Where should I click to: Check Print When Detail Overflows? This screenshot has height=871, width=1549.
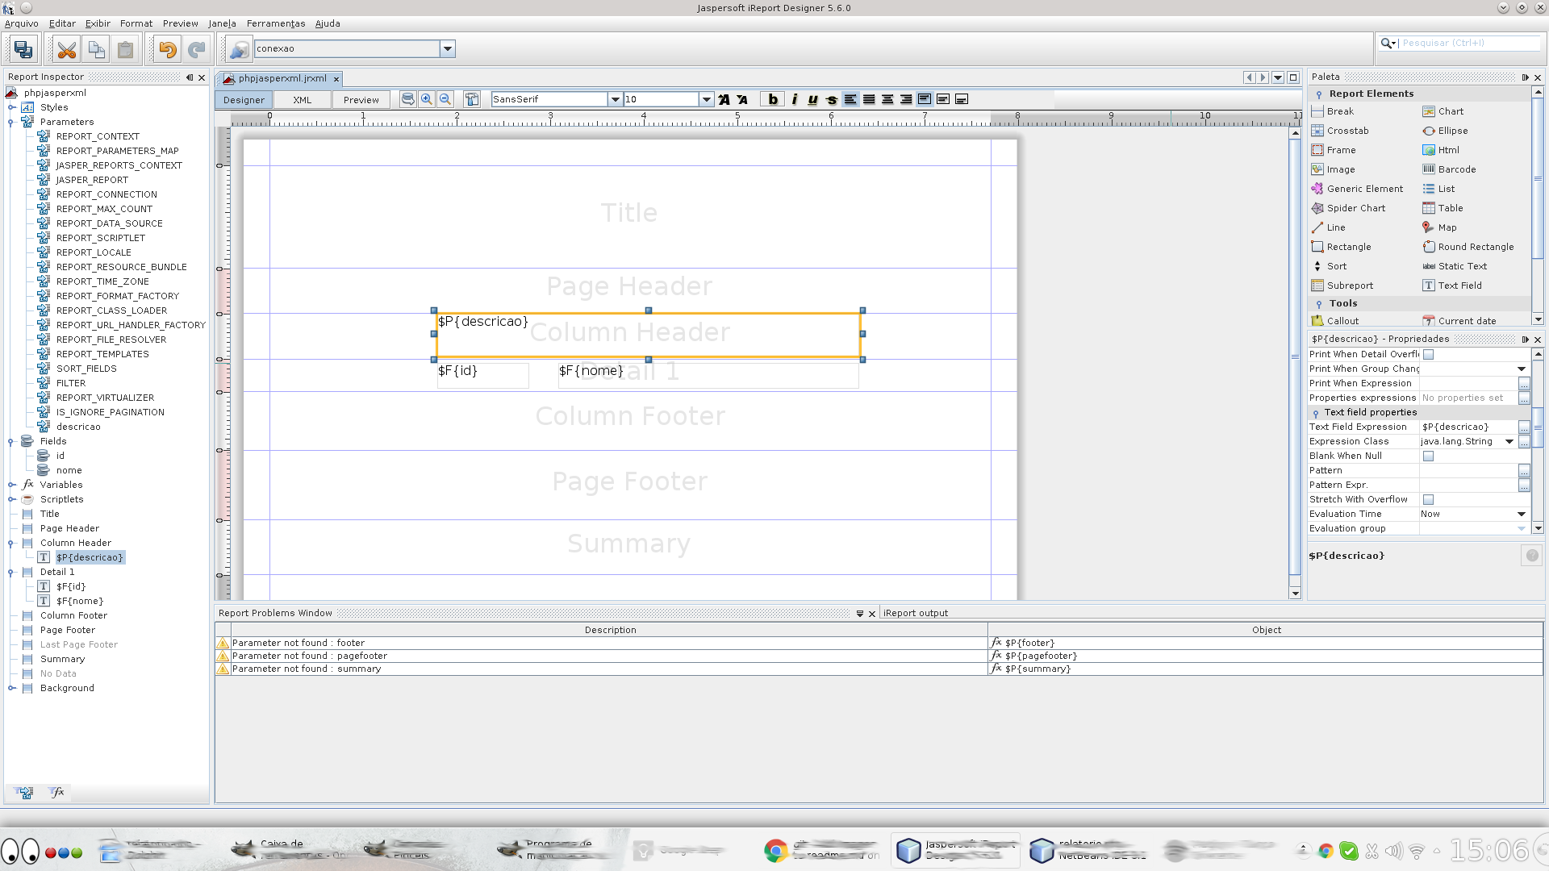tap(1428, 355)
